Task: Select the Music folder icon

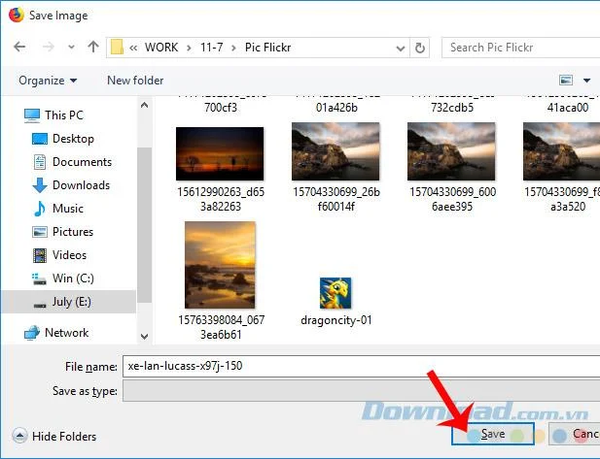Action: coord(40,209)
